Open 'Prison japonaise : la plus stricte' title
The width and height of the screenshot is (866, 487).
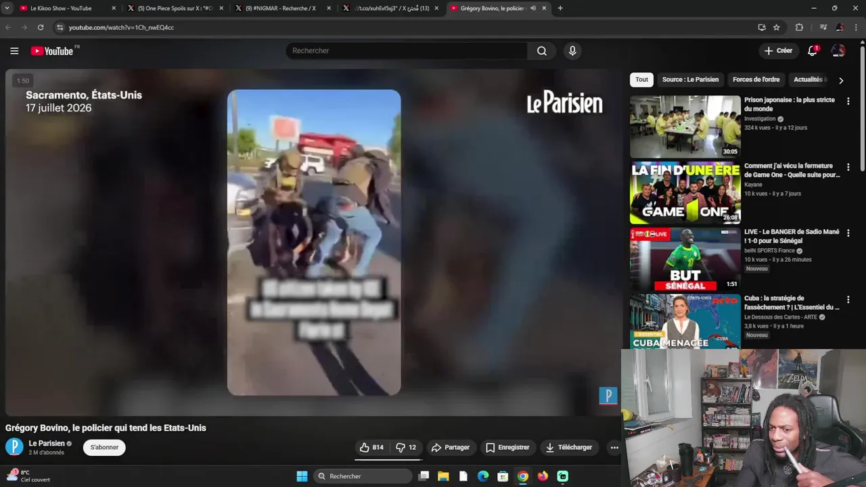click(x=790, y=104)
